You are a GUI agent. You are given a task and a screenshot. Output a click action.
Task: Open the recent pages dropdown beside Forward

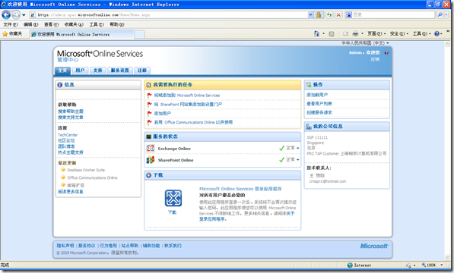point(24,14)
